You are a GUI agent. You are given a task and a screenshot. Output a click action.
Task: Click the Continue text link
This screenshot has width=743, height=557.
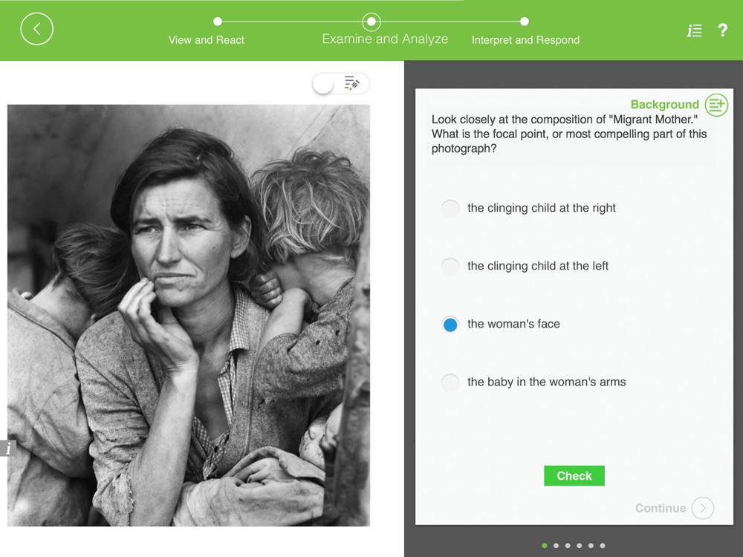[661, 508]
